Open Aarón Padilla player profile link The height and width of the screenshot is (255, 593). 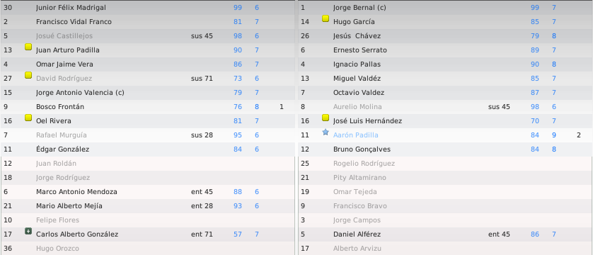click(x=355, y=135)
